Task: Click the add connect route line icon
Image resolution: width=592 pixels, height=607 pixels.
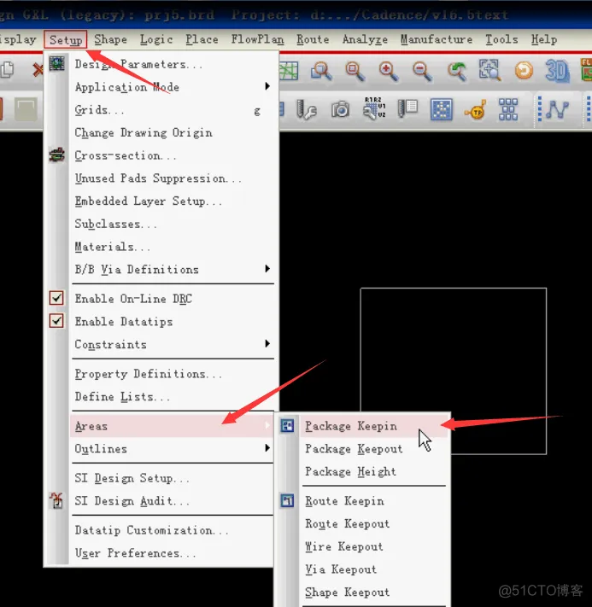Action: (557, 110)
